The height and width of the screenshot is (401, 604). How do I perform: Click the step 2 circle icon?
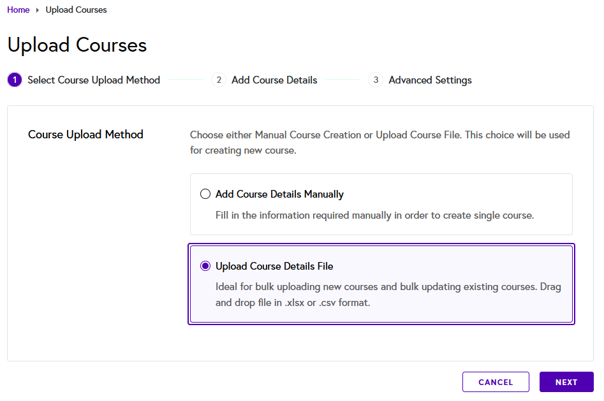tap(219, 80)
